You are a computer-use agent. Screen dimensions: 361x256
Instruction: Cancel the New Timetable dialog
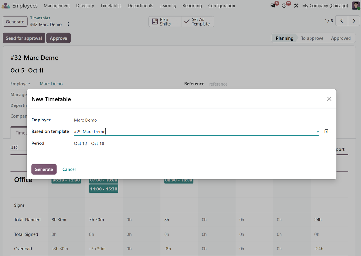(69, 169)
